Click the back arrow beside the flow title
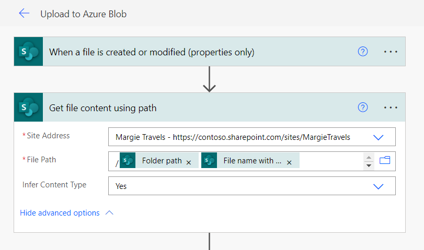The width and height of the screenshot is (424, 250). [x=24, y=14]
